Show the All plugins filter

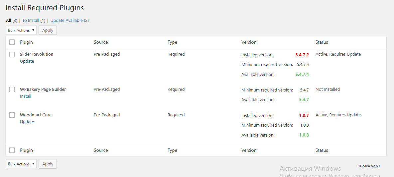(9, 21)
